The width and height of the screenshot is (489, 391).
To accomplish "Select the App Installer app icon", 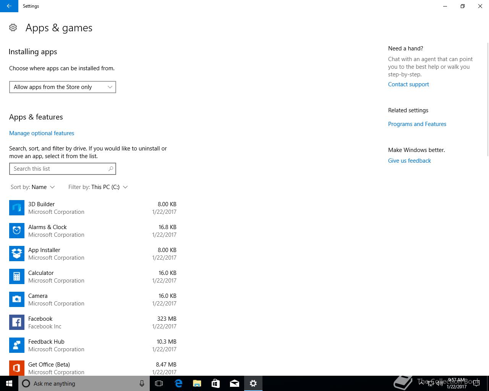I will [x=17, y=254].
